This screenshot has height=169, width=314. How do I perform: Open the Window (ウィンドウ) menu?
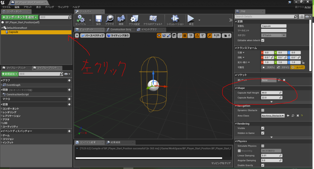pos(63,7)
